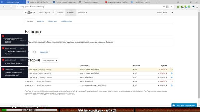The height and width of the screenshot is (112, 200).
Task: Click the page vertical scrollbar
Action: tap(199, 55)
